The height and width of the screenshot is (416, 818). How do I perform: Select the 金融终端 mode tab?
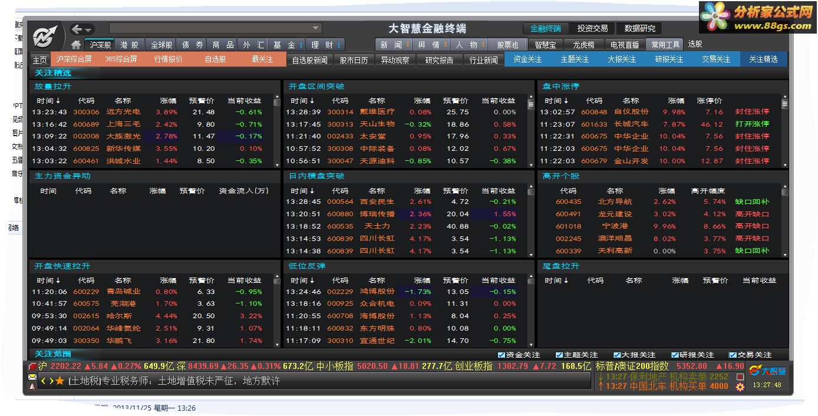[x=546, y=28]
